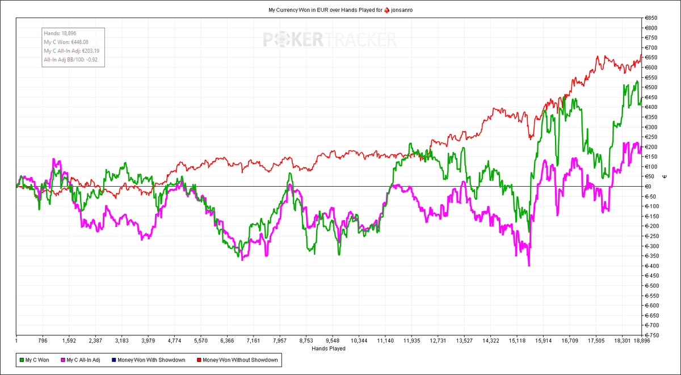Image resolution: width=681 pixels, height=375 pixels.
Task: Click the 'Hands Played' x-axis title
Action: (x=329, y=348)
